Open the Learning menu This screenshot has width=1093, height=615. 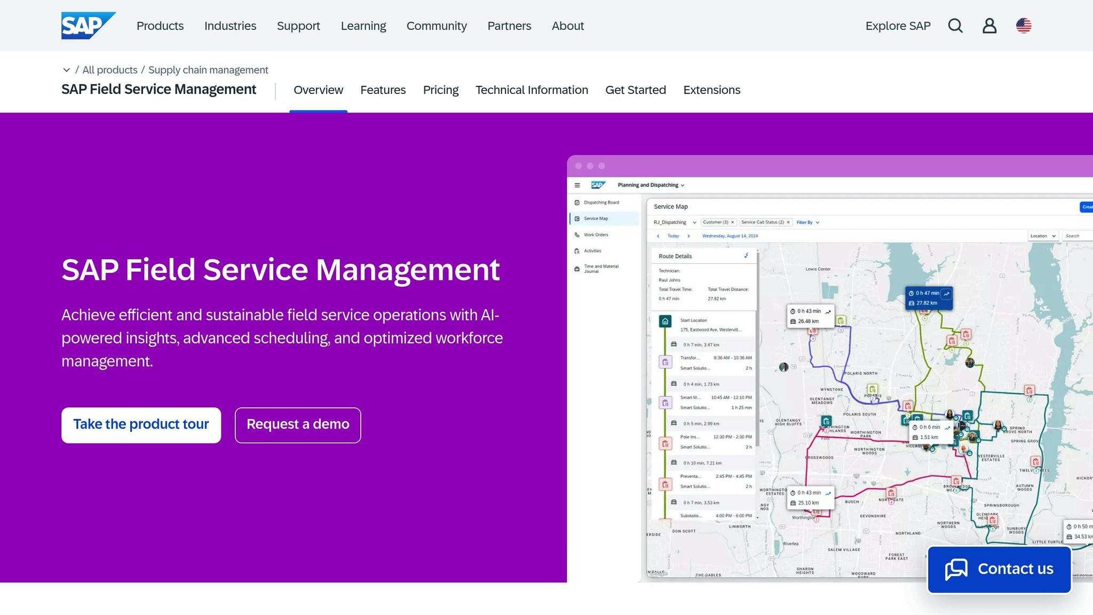pyautogui.click(x=363, y=26)
